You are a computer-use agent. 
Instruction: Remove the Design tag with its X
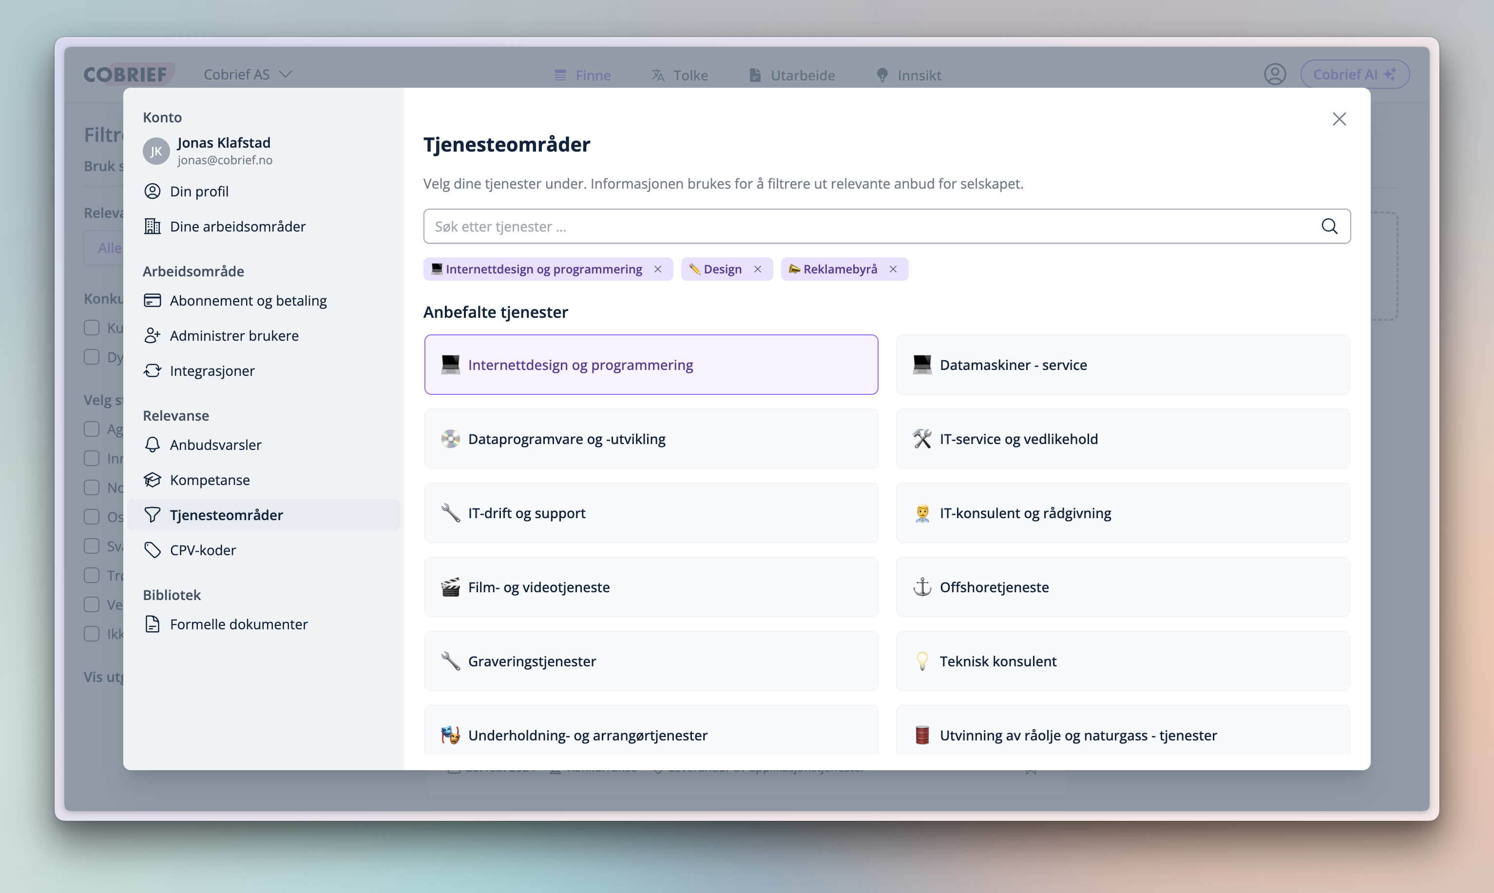point(758,269)
